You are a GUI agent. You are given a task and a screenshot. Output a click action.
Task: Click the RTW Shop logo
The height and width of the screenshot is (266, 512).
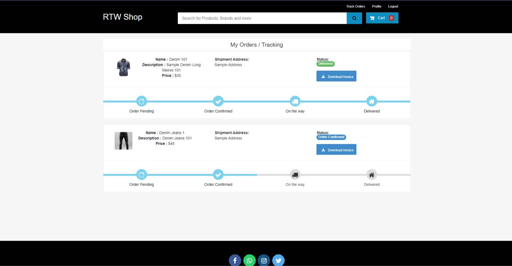pyautogui.click(x=123, y=17)
